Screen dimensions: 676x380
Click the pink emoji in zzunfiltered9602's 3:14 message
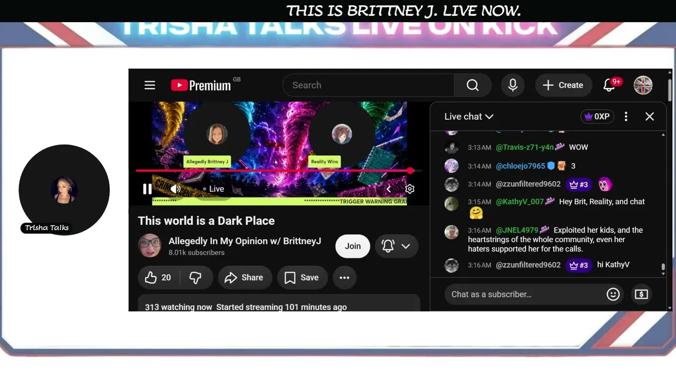click(x=605, y=184)
